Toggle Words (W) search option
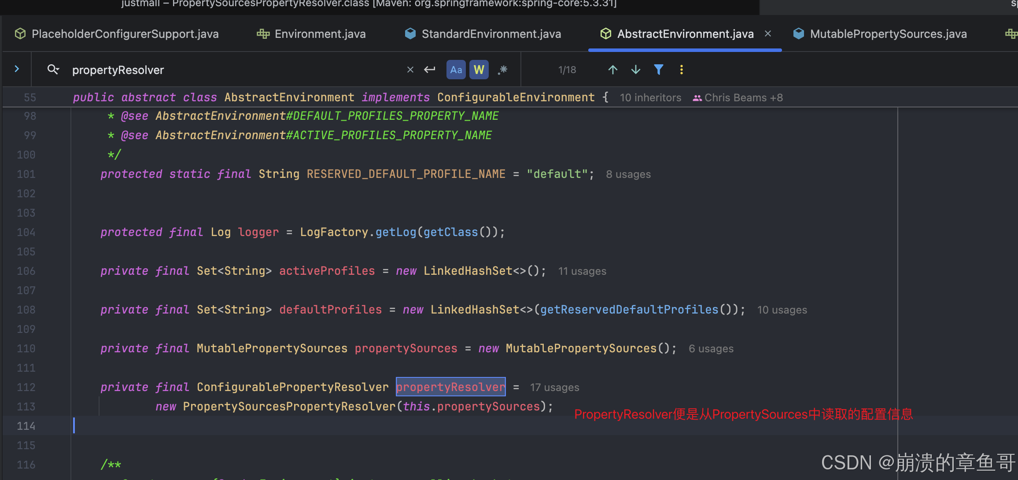This screenshot has width=1018, height=480. point(479,70)
